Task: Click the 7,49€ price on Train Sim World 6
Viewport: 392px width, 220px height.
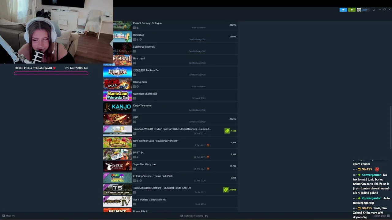Action: point(233,131)
